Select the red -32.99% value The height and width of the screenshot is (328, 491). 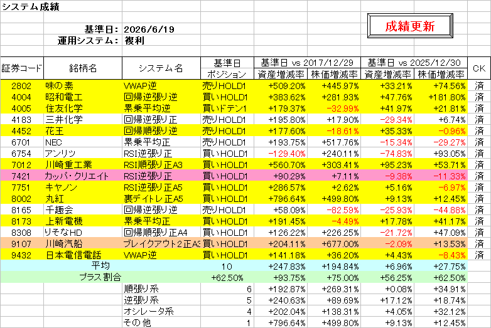[334, 108]
